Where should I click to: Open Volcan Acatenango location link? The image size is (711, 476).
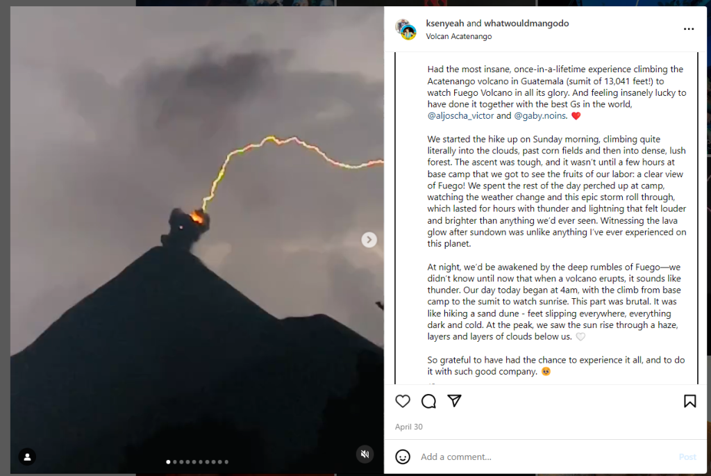[x=458, y=36]
